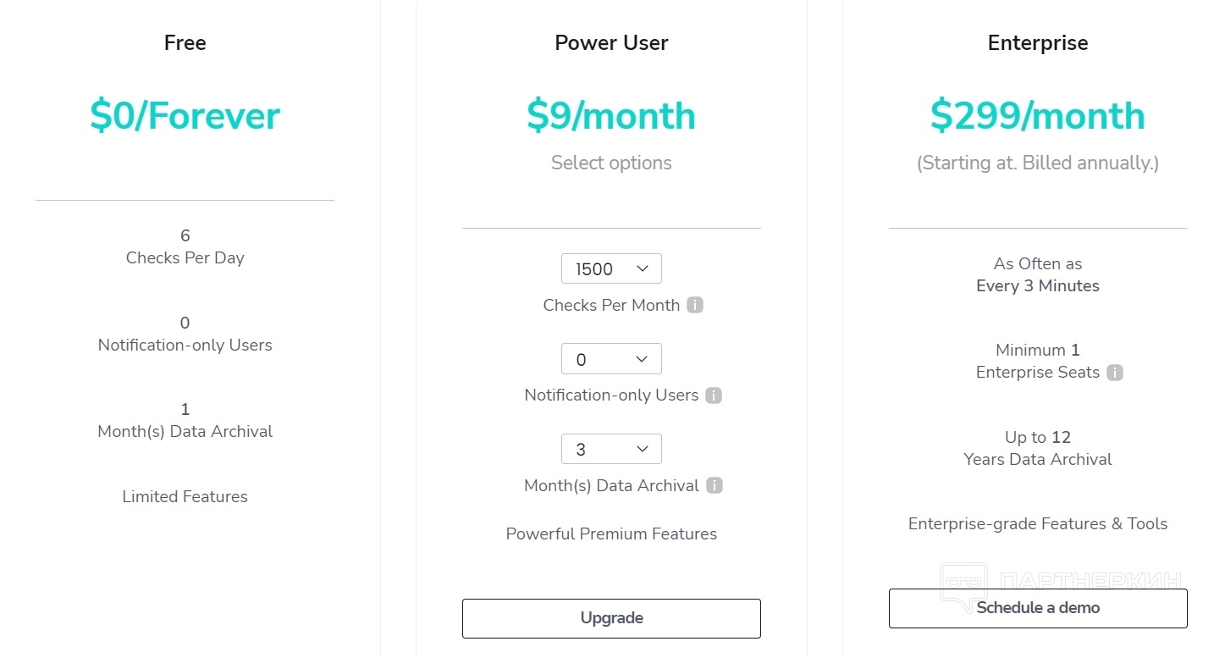Click info icon beside Month(s) Data Archival
This screenshot has width=1225, height=658.
coord(715,486)
